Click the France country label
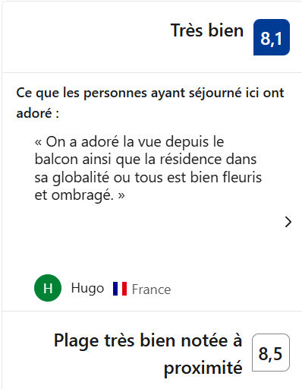Screen dimensions: 302x389 tap(151, 289)
